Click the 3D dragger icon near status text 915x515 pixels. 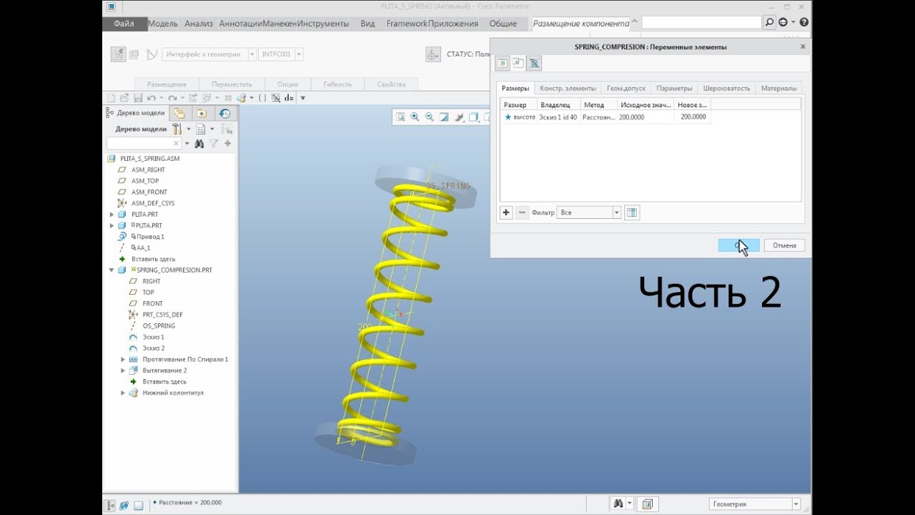[433, 54]
